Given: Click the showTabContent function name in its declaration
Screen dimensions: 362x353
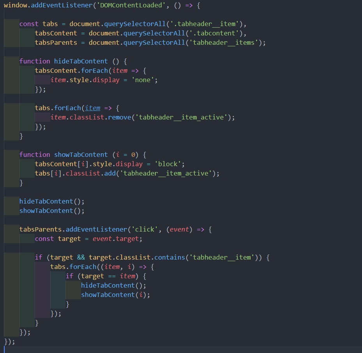Looking at the screenshot, I should pyautogui.click(x=81, y=155).
